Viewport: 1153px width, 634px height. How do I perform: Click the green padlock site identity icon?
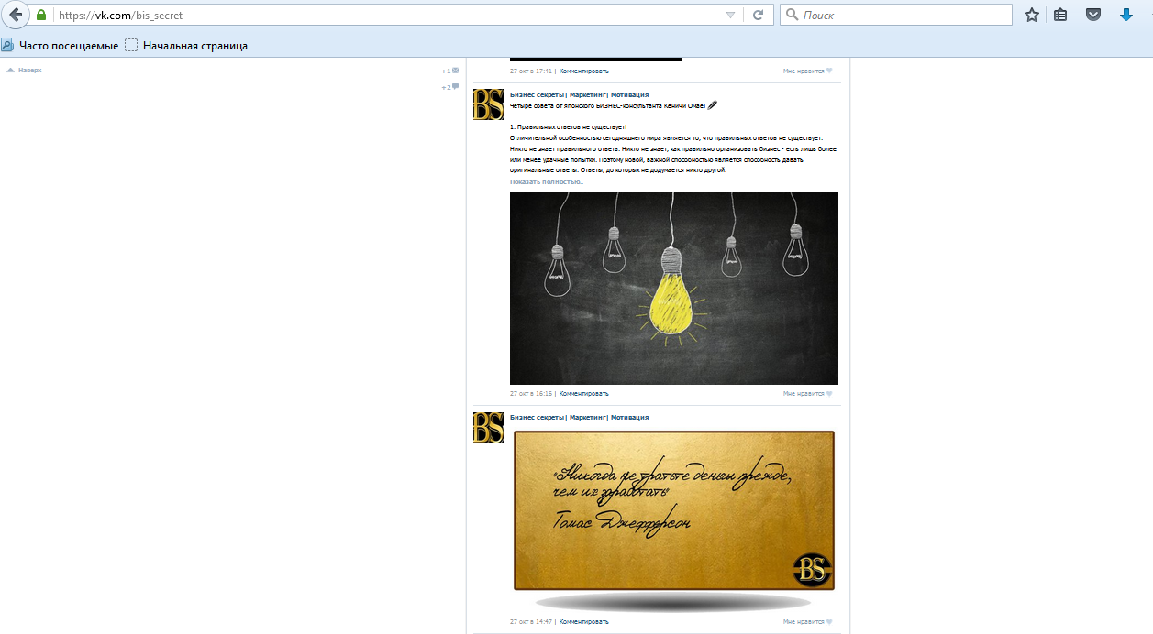pyautogui.click(x=41, y=16)
